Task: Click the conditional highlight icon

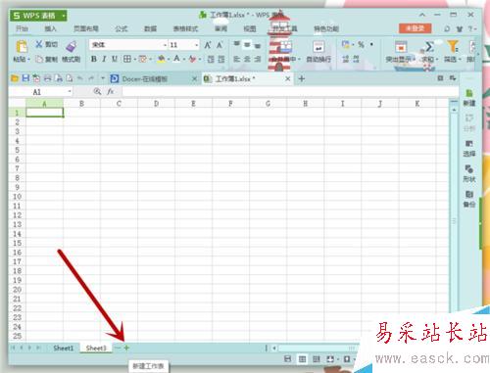Action: (x=401, y=48)
